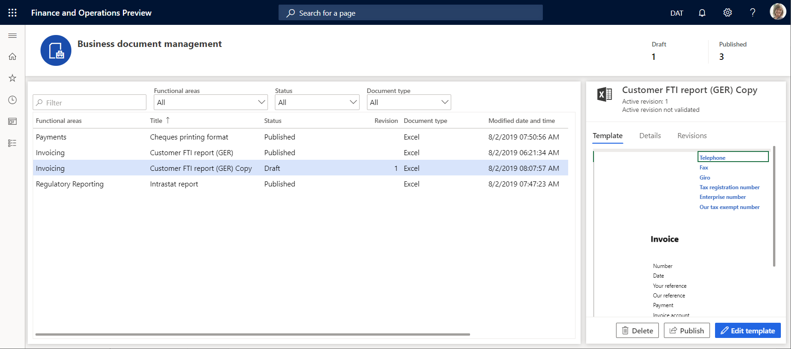Click the Invoice heading in preview
Image resolution: width=791 pixels, height=349 pixels.
(x=664, y=239)
